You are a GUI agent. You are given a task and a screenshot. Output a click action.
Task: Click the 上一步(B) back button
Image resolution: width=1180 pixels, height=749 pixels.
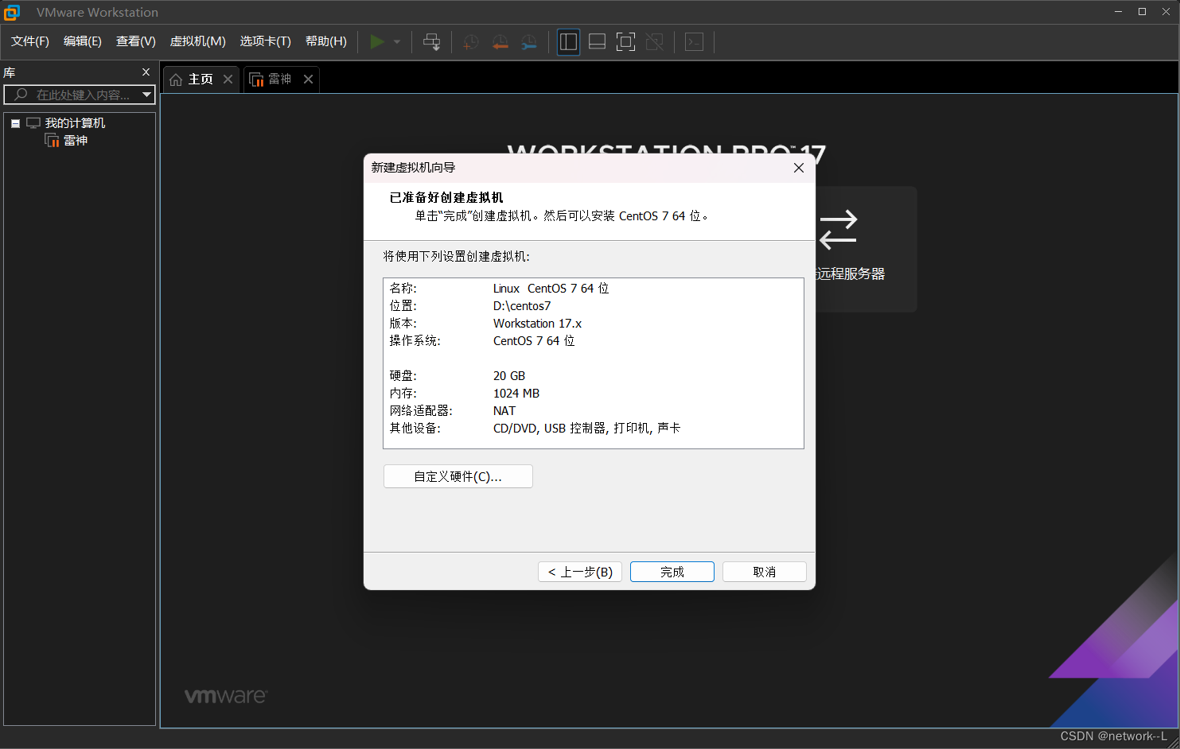point(580,572)
